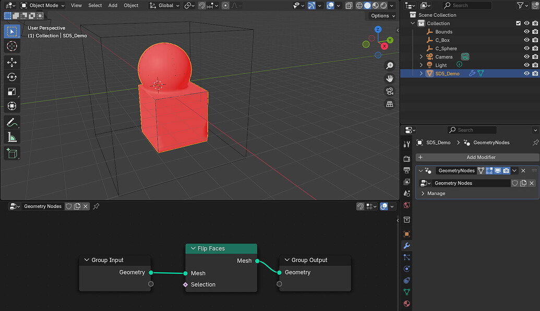Collapse the GeometryNodes modifier panel
This screenshot has height=311, width=540.
coord(421,171)
